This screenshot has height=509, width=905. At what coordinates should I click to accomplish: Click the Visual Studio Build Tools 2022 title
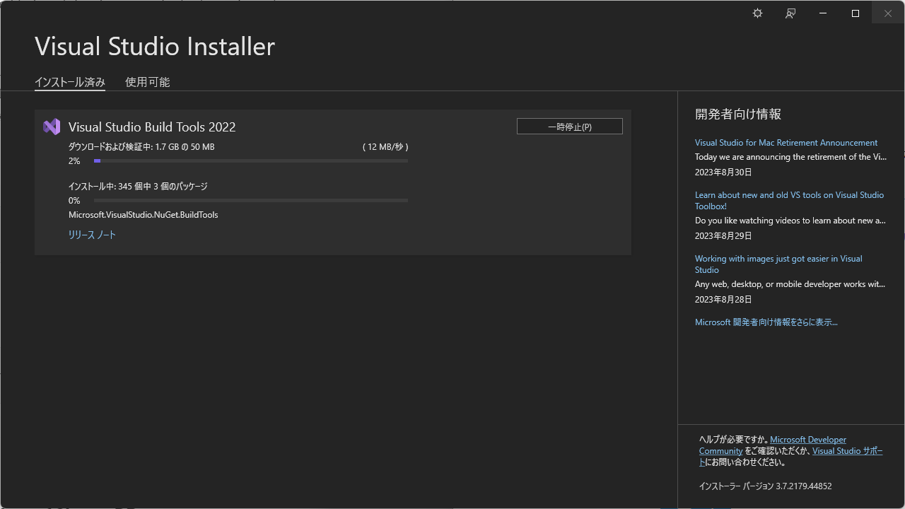click(152, 127)
